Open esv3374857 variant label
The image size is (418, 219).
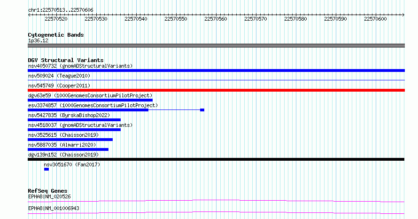pyautogui.click(x=93, y=105)
